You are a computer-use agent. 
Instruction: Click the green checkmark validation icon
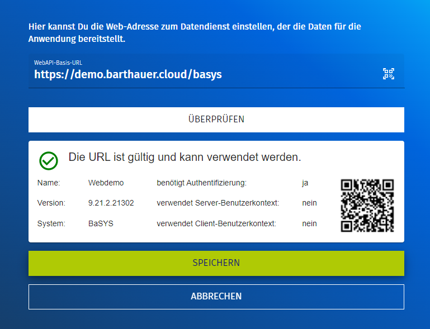49,160
